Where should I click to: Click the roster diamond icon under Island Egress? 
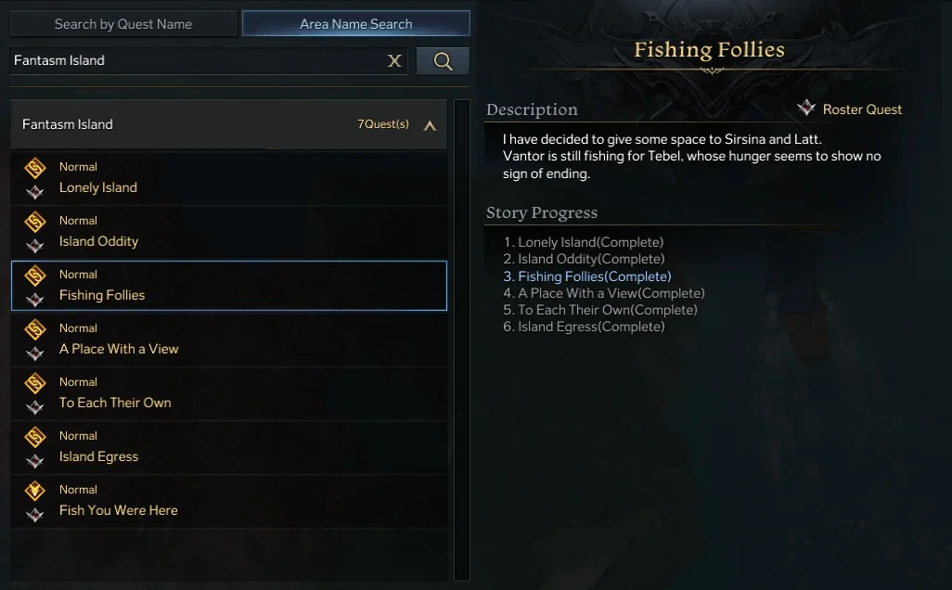coord(35,461)
